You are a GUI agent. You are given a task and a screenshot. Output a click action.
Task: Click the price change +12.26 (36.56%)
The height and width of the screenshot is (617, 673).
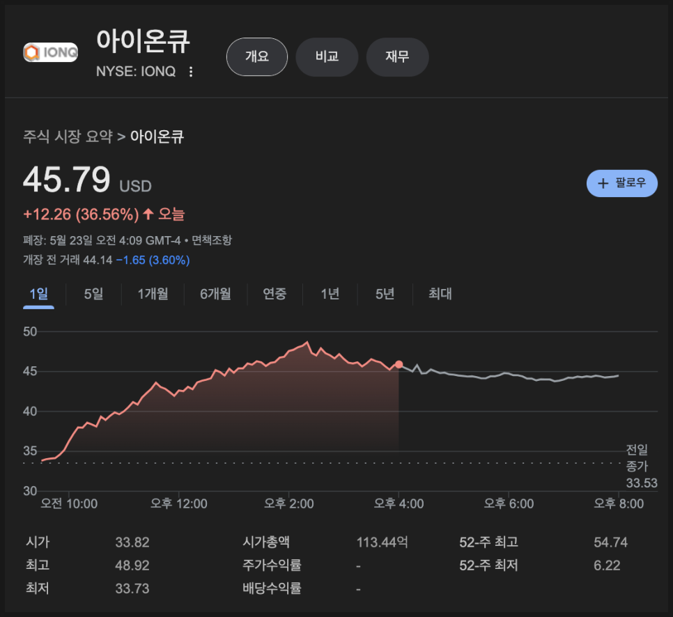coord(81,214)
